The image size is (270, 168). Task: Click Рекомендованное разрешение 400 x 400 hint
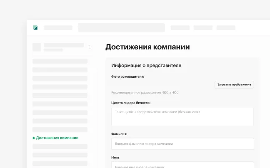point(145,92)
